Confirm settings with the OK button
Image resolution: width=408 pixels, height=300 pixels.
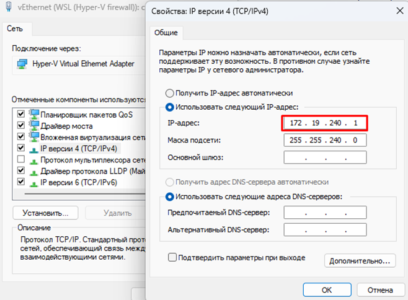click(x=326, y=289)
